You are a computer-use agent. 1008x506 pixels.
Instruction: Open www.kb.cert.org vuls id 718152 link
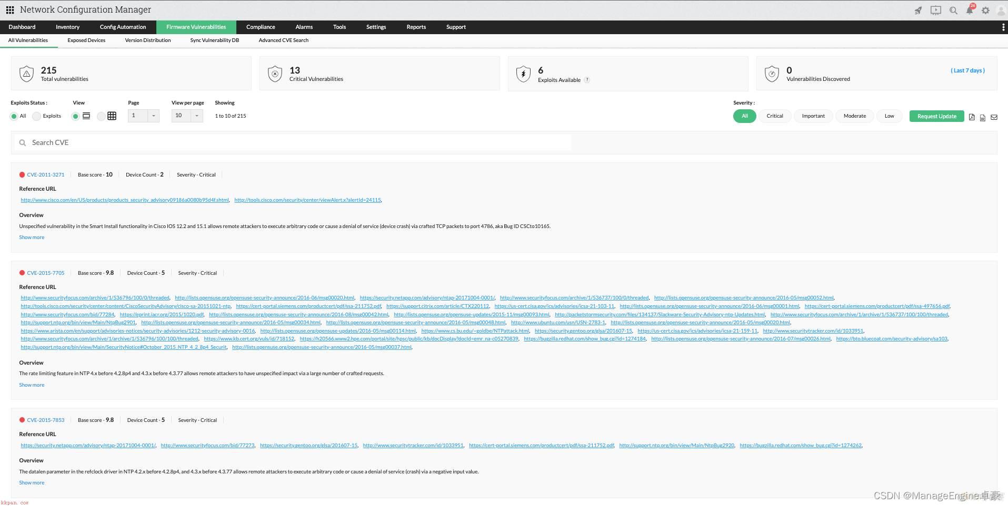[249, 339]
